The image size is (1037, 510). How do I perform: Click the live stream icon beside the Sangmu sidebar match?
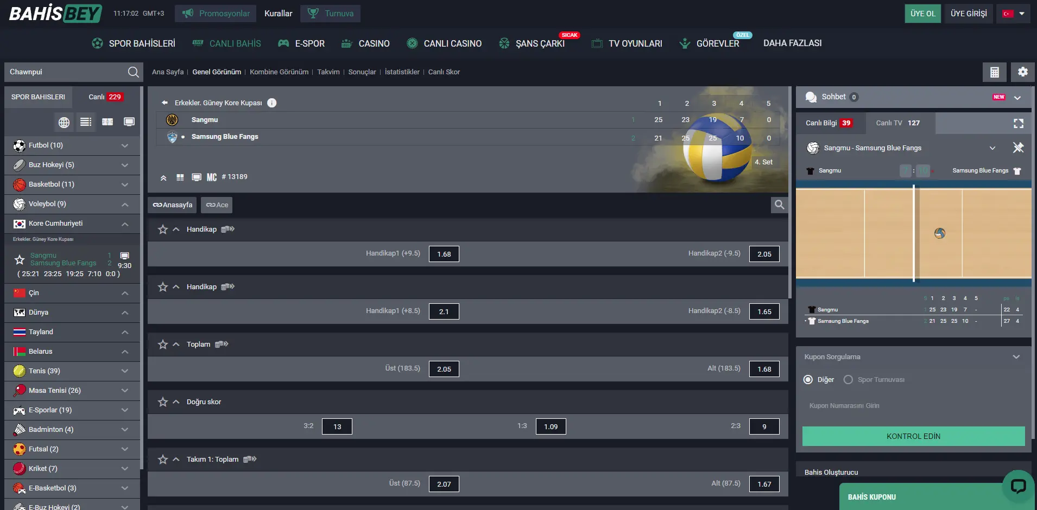click(x=124, y=256)
